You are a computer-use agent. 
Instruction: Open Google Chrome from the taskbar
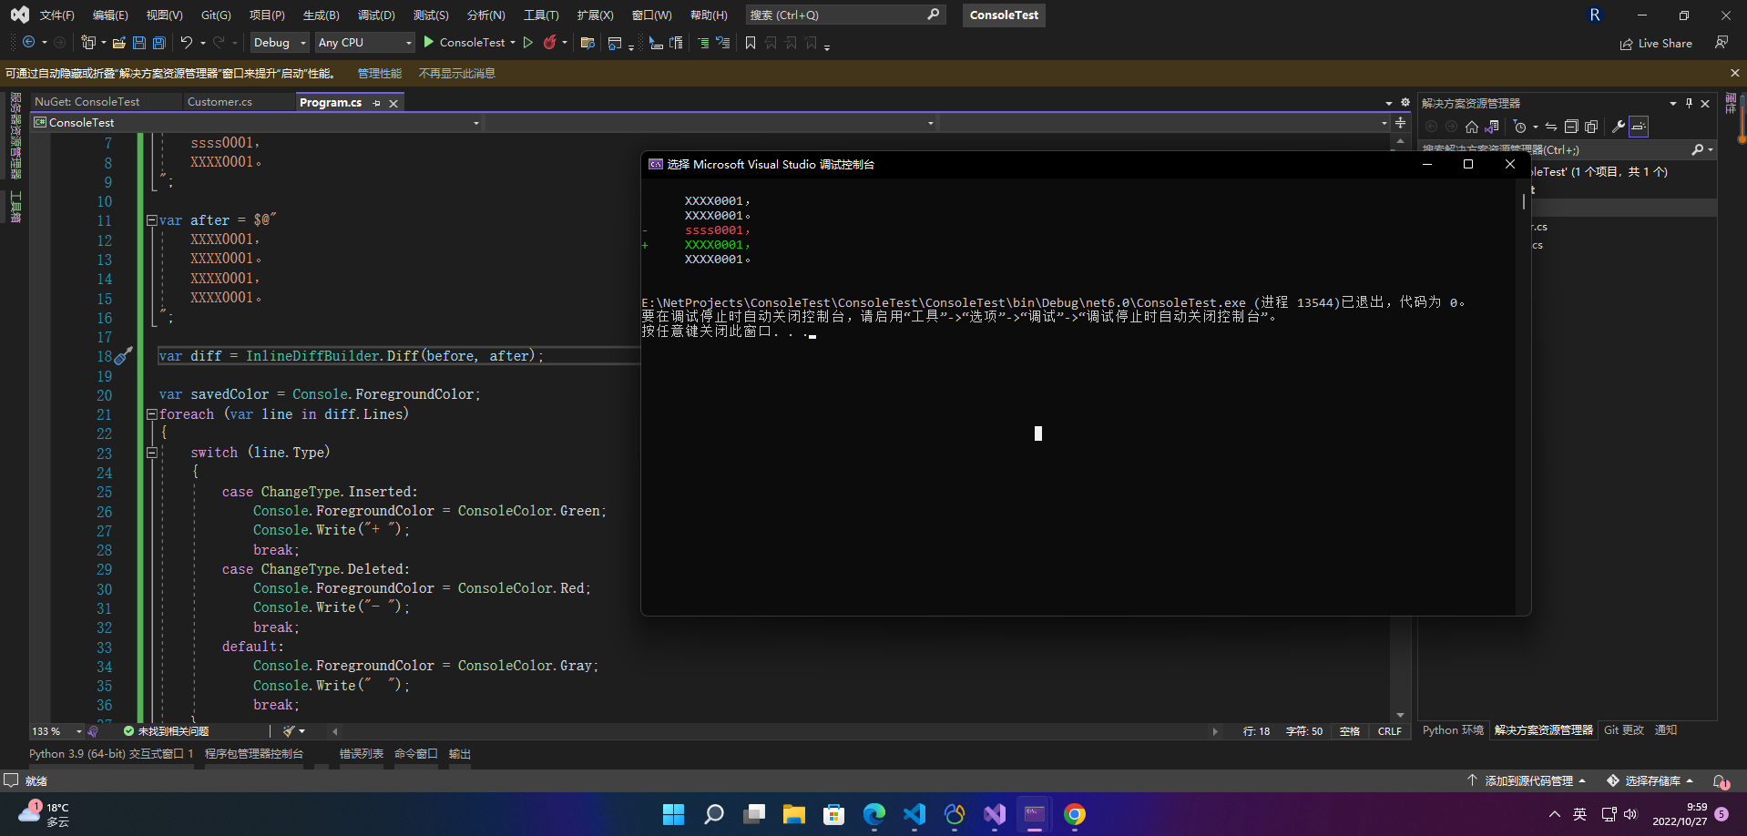tap(1075, 814)
